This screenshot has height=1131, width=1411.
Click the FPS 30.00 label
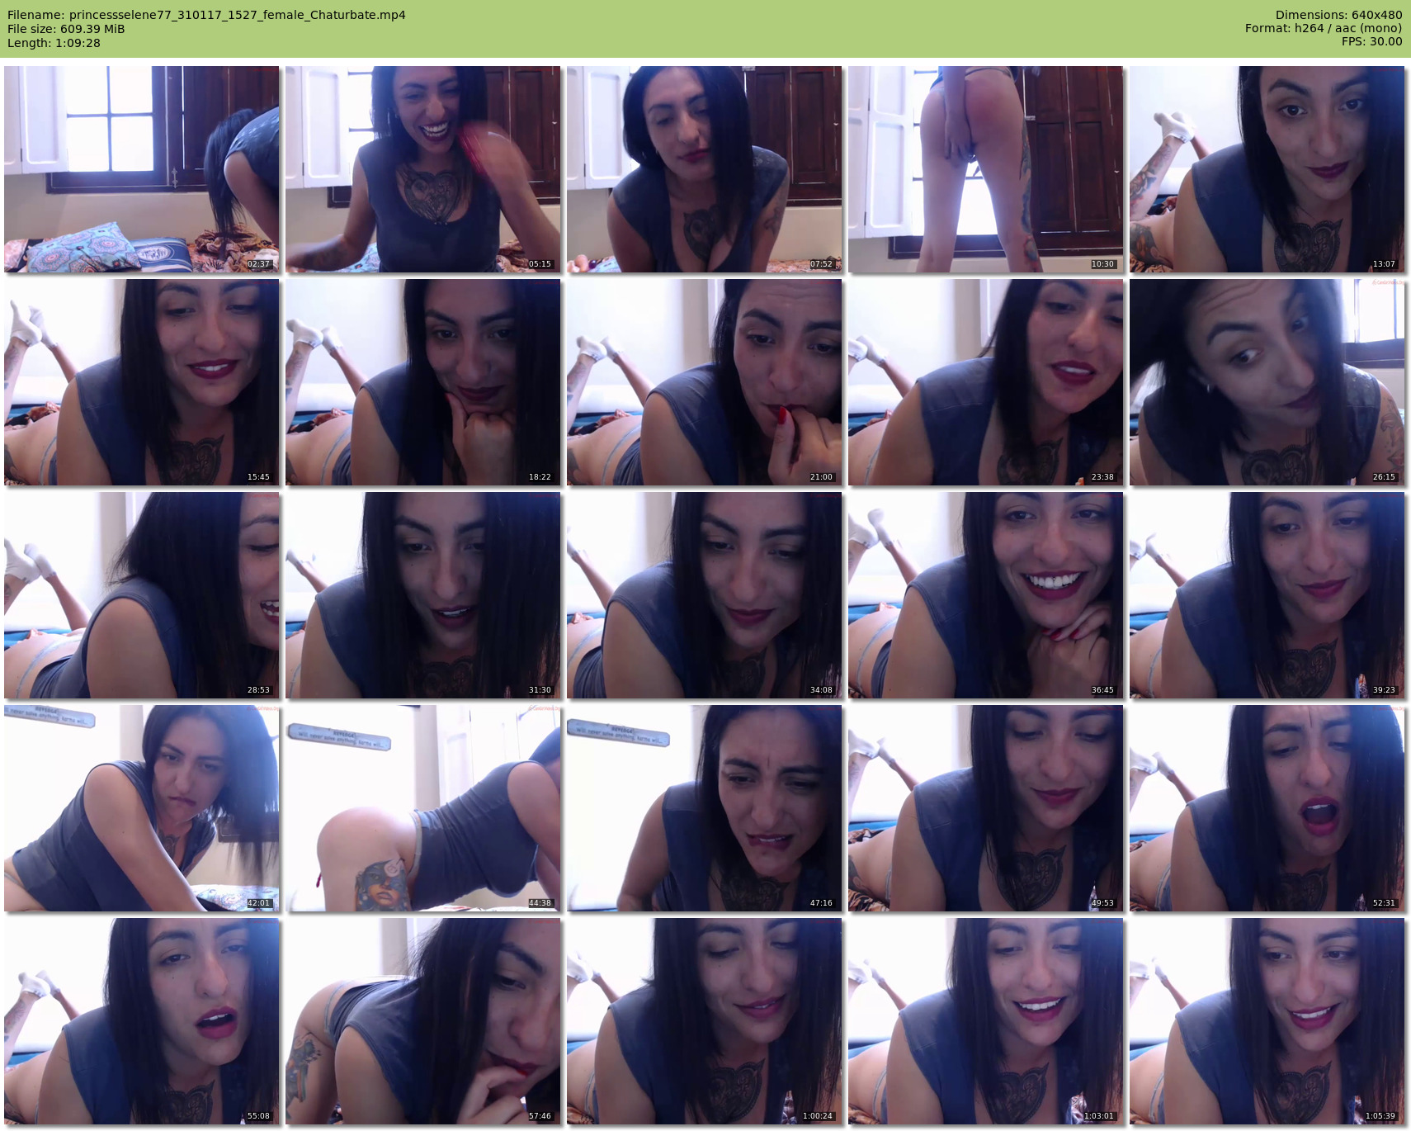click(1371, 41)
